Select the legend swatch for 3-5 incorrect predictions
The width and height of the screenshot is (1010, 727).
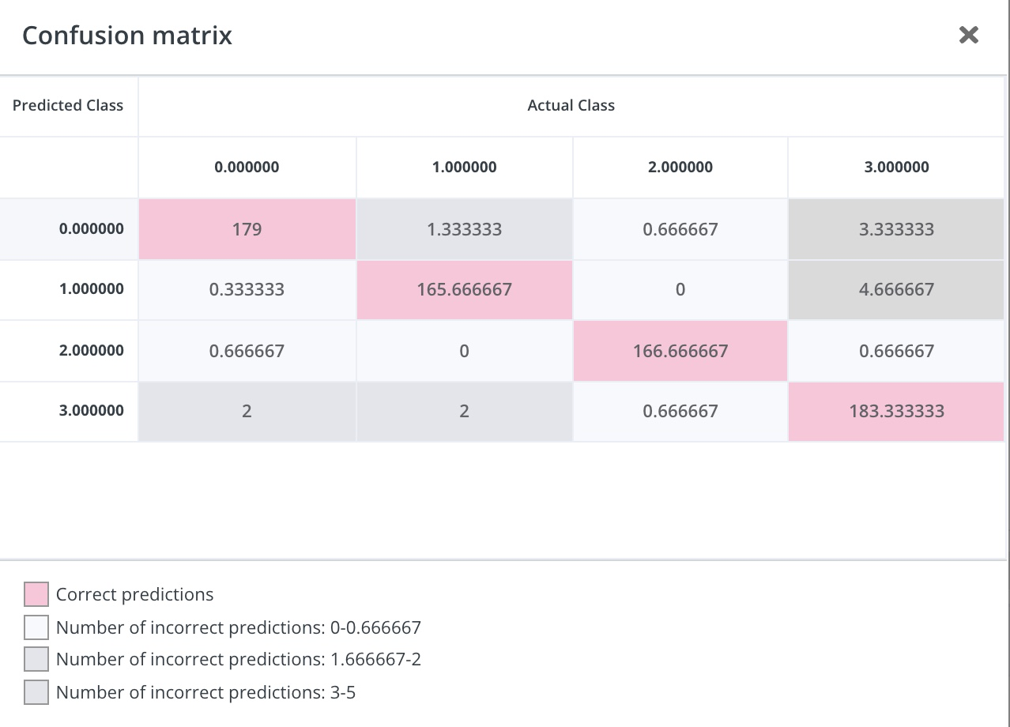click(36, 691)
